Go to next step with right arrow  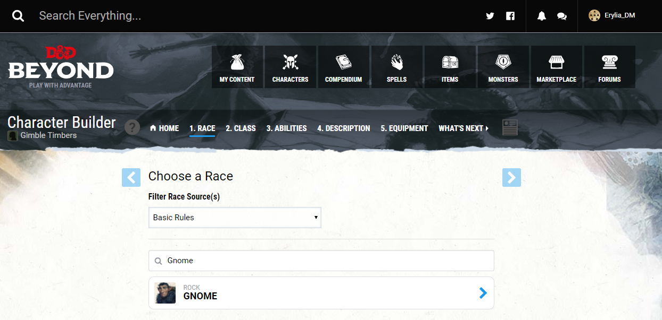point(511,177)
